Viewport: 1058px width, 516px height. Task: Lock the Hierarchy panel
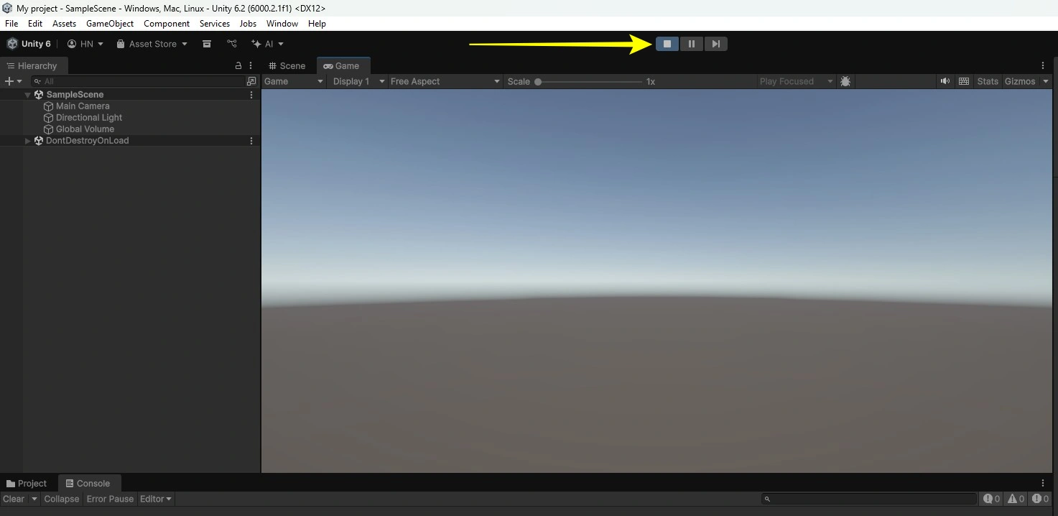tap(238, 65)
